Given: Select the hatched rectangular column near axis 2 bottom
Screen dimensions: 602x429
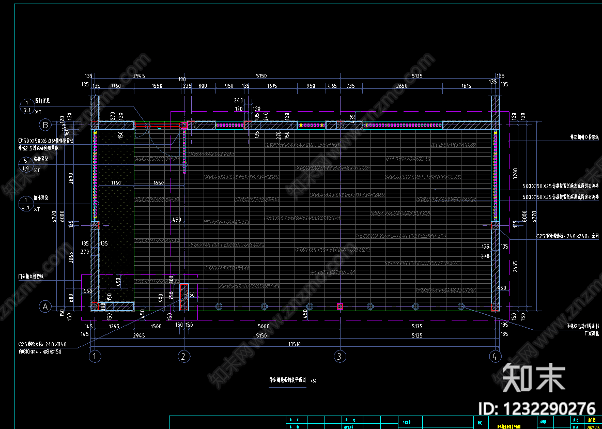Looking at the screenshot, I should point(184,297).
